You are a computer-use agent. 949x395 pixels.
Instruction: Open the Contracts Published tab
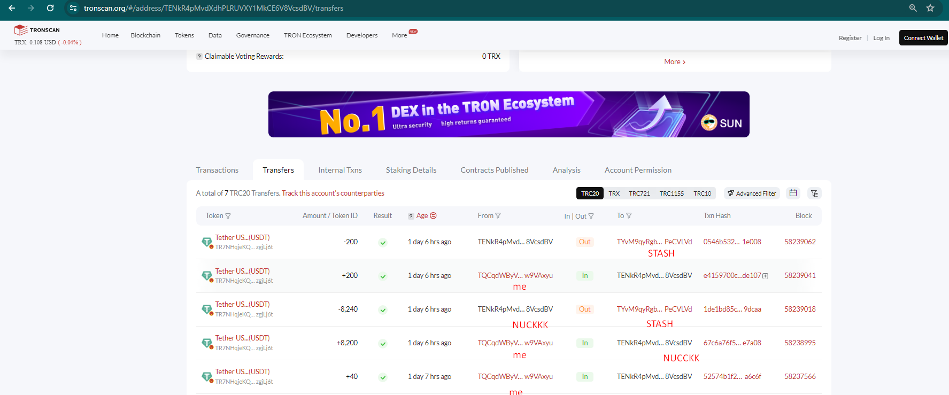[495, 170]
